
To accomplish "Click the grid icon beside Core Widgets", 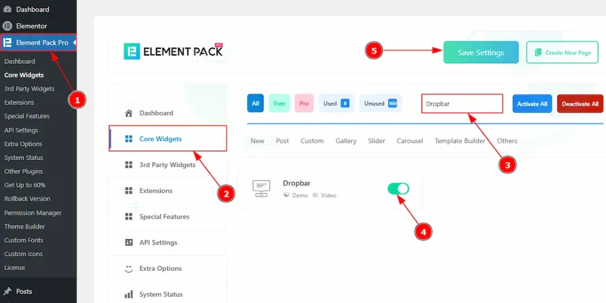I will [128, 139].
